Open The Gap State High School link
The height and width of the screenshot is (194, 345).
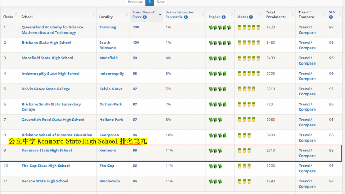click(x=46, y=166)
